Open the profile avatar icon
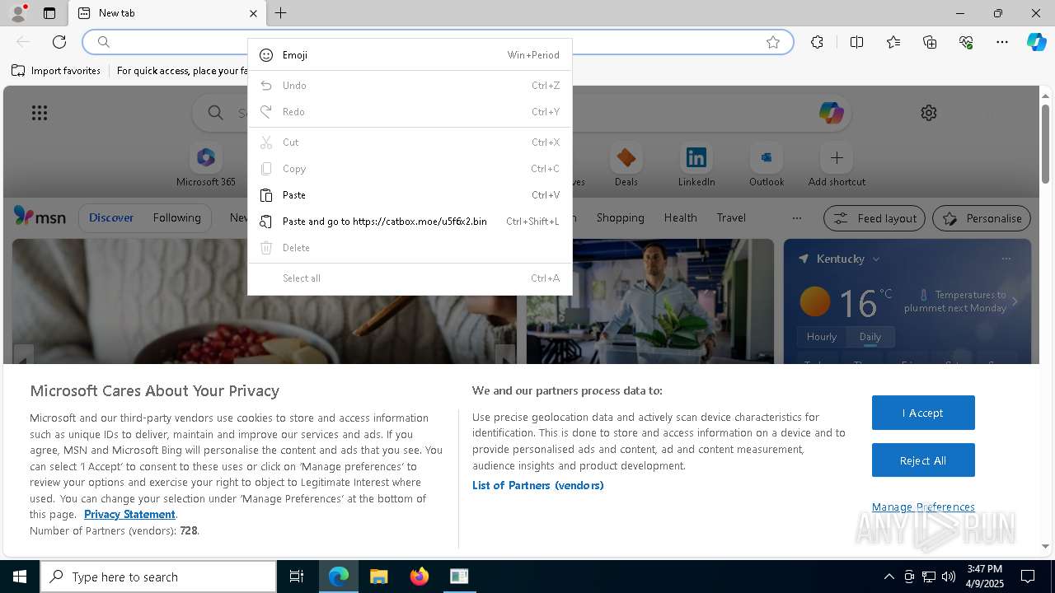This screenshot has height=593, width=1055. pos(17,13)
